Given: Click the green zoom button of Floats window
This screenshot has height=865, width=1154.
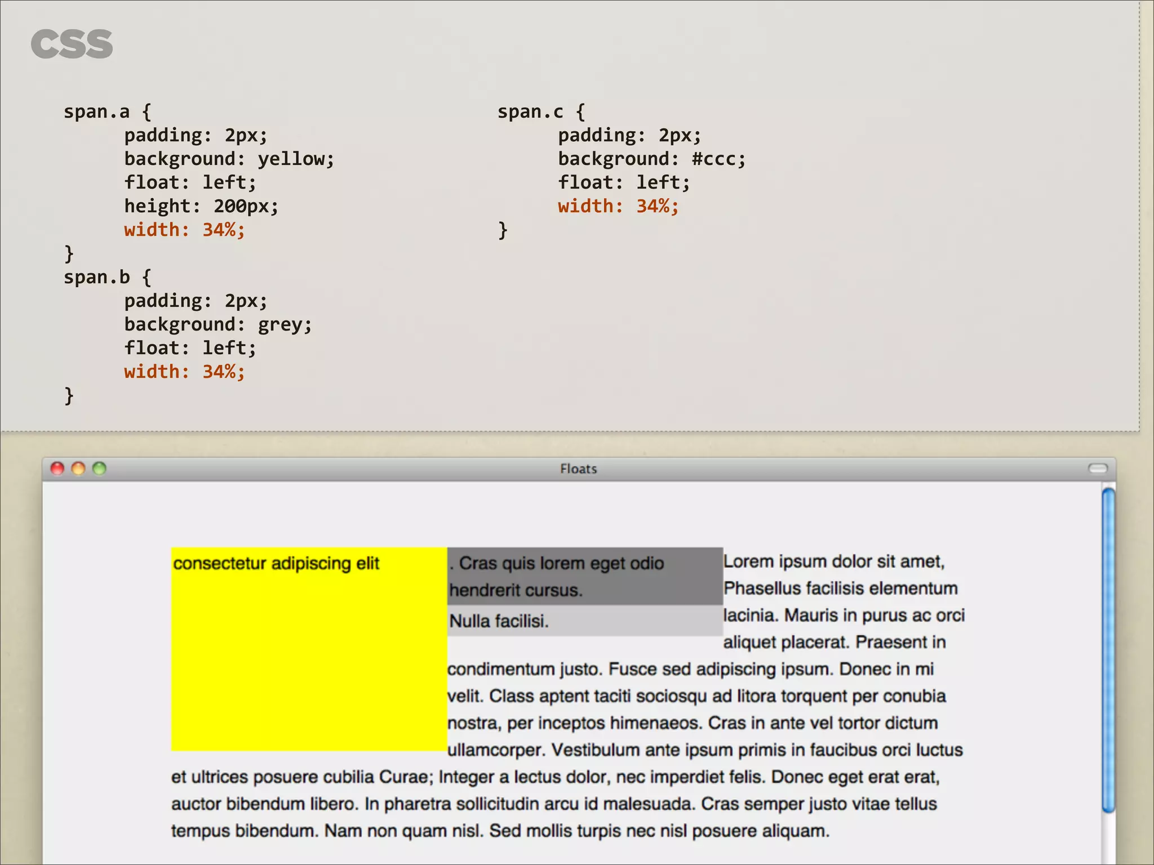Looking at the screenshot, I should (99, 469).
